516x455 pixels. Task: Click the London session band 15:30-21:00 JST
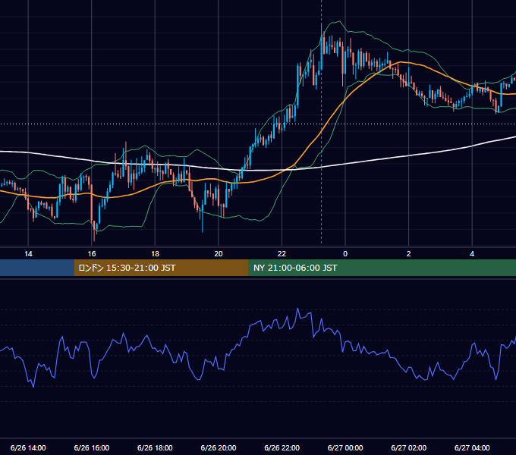pos(161,268)
